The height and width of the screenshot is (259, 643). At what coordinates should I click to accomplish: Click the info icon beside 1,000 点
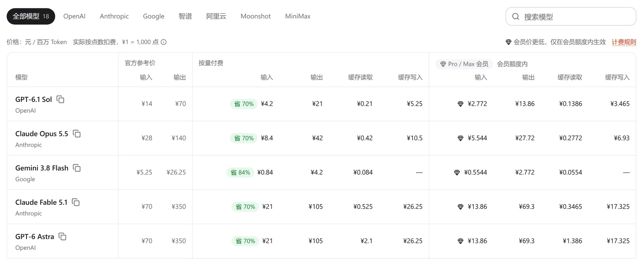point(164,42)
